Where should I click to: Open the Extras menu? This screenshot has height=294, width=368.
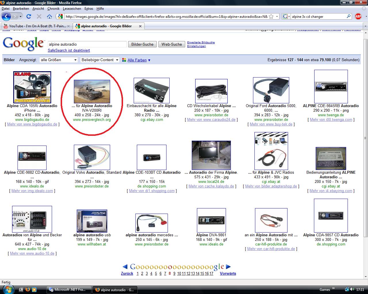tap(89, 9)
